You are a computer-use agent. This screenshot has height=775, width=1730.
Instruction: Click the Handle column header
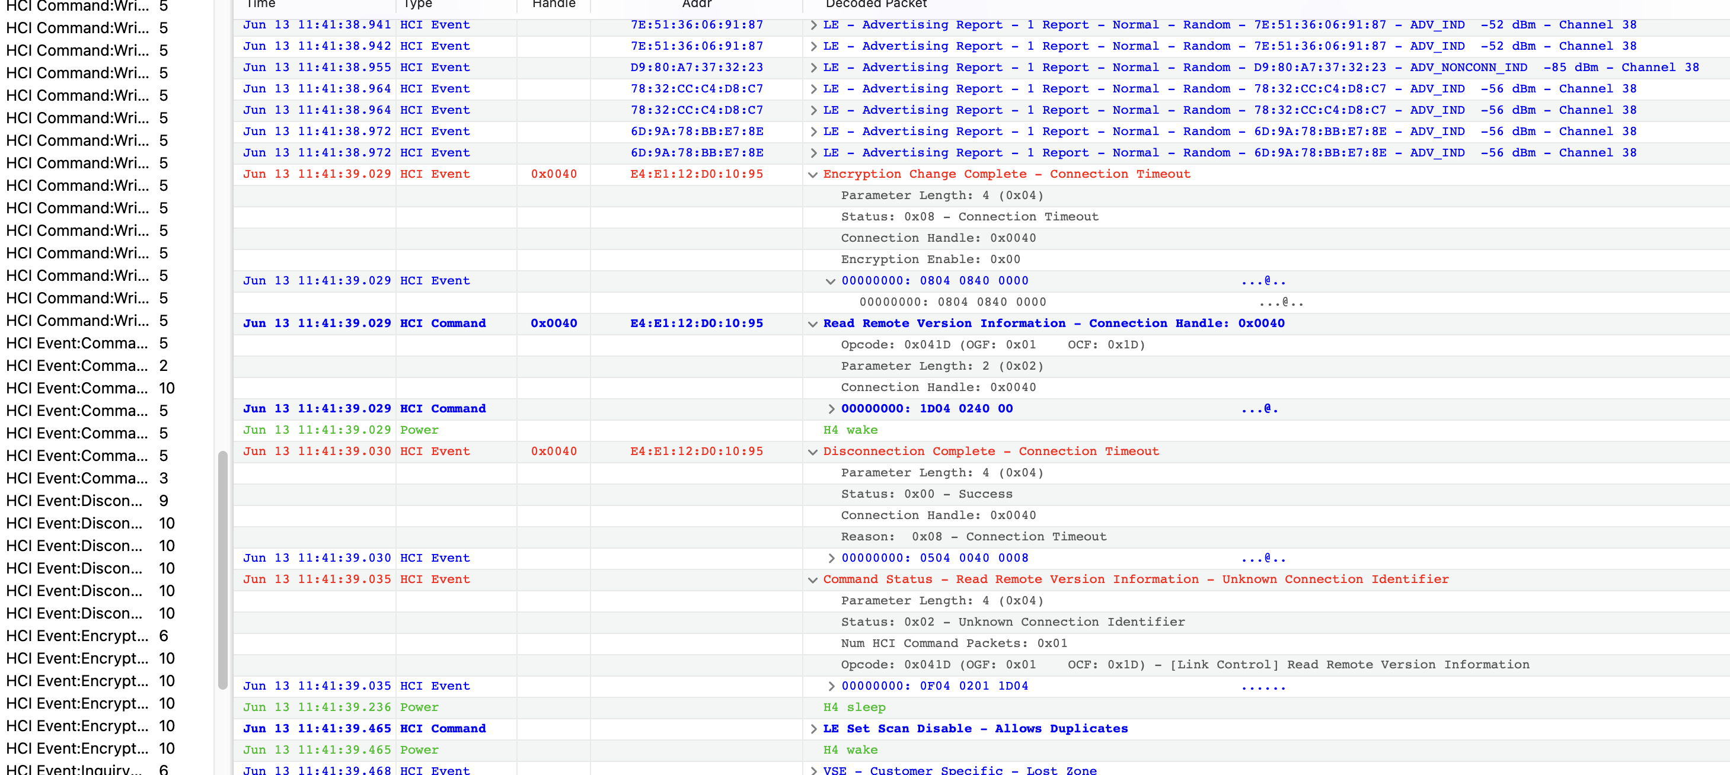[553, 4]
